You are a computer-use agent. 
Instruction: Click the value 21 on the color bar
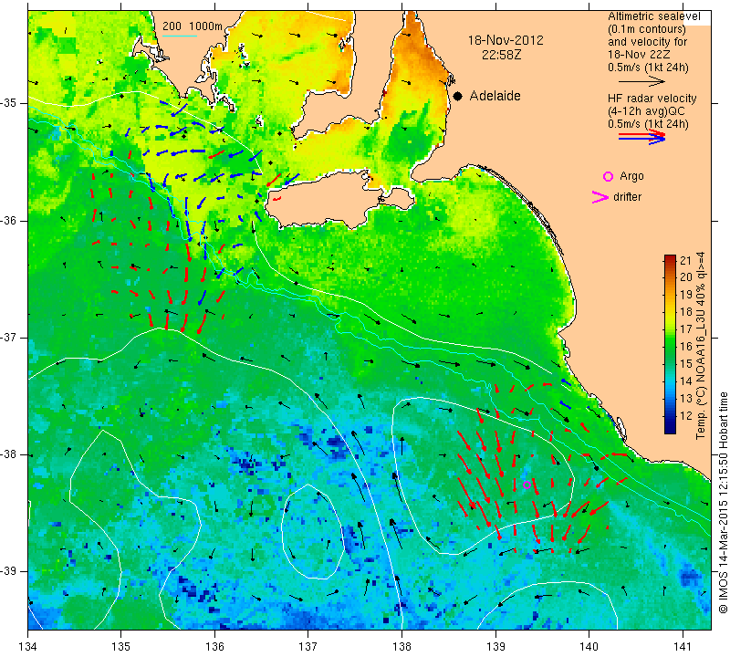(686, 260)
